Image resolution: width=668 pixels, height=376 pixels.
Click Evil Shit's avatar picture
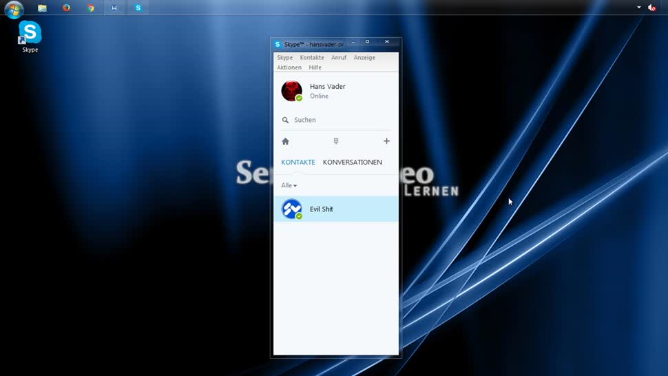click(x=292, y=209)
